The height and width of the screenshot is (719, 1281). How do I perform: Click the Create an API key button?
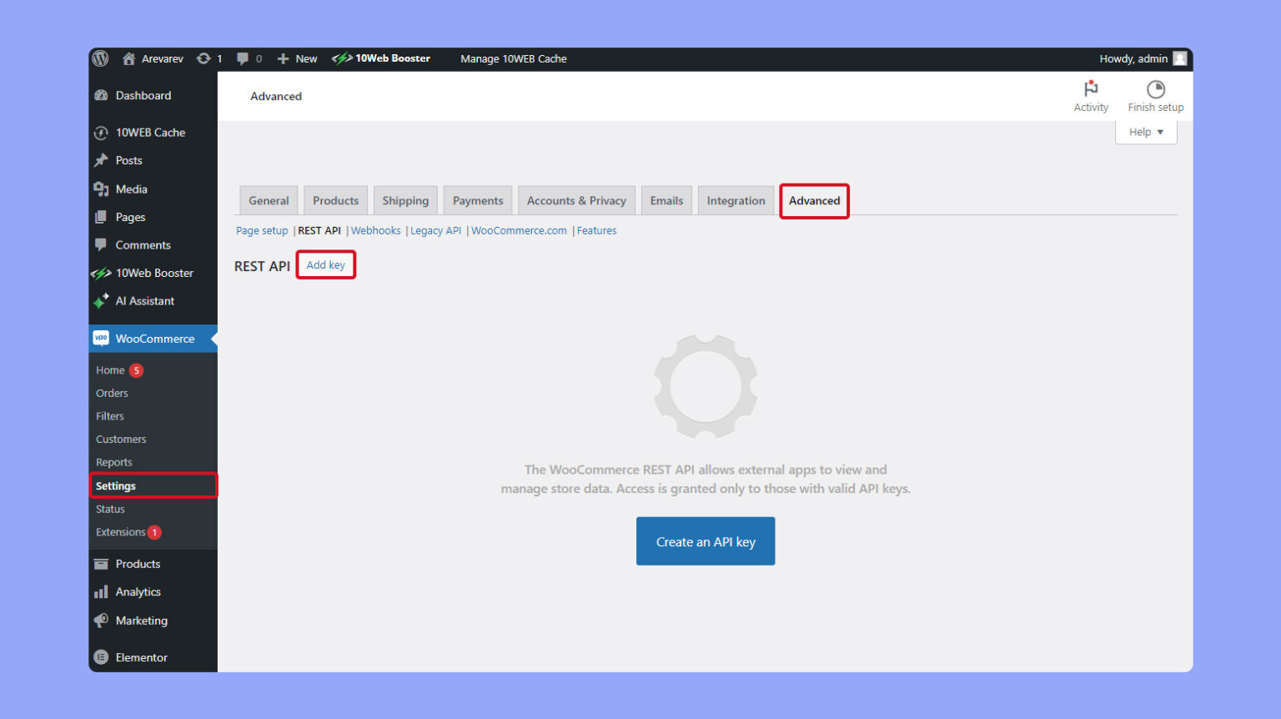click(x=705, y=541)
